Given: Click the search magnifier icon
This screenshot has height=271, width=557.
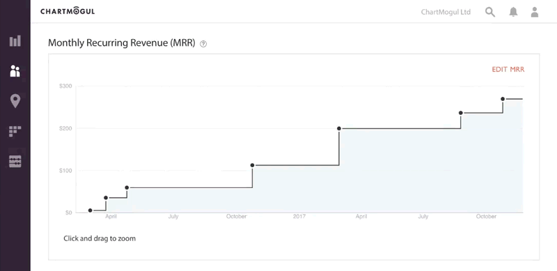Looking at the screenshot, I should [490, 12].
